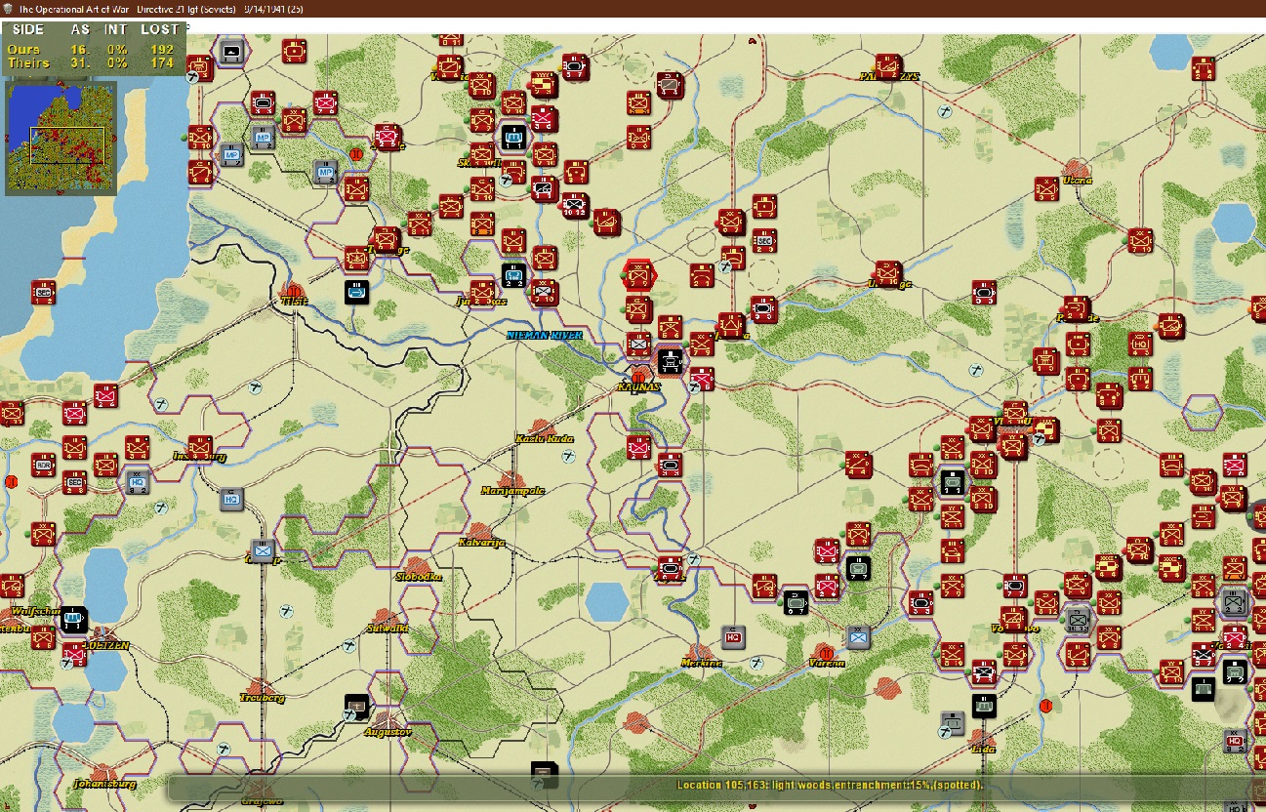Select the gray HQ unit beside Merkine
This screenshot has height=812, width=1266.
click(x=732, y=636)
